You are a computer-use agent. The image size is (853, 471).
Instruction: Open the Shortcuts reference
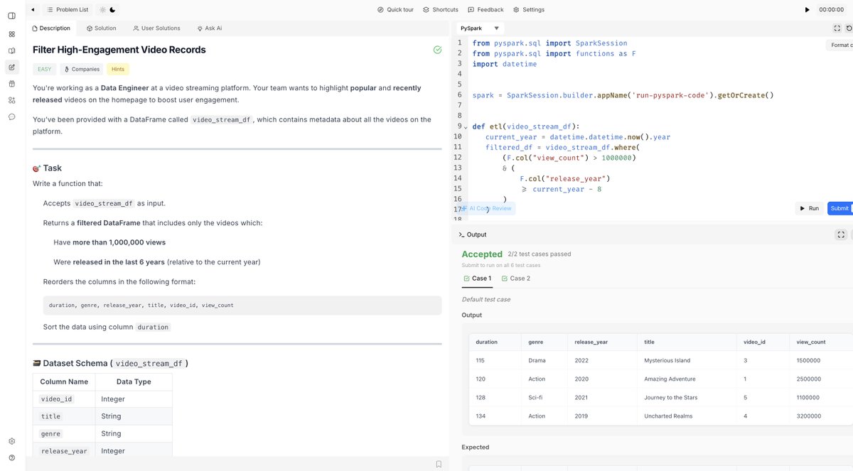coord(441,10)
